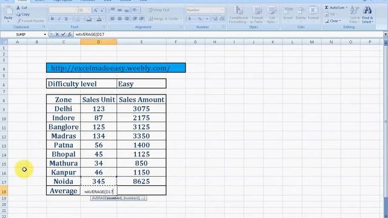Click the Increase Decimal button

coord(215,19)
